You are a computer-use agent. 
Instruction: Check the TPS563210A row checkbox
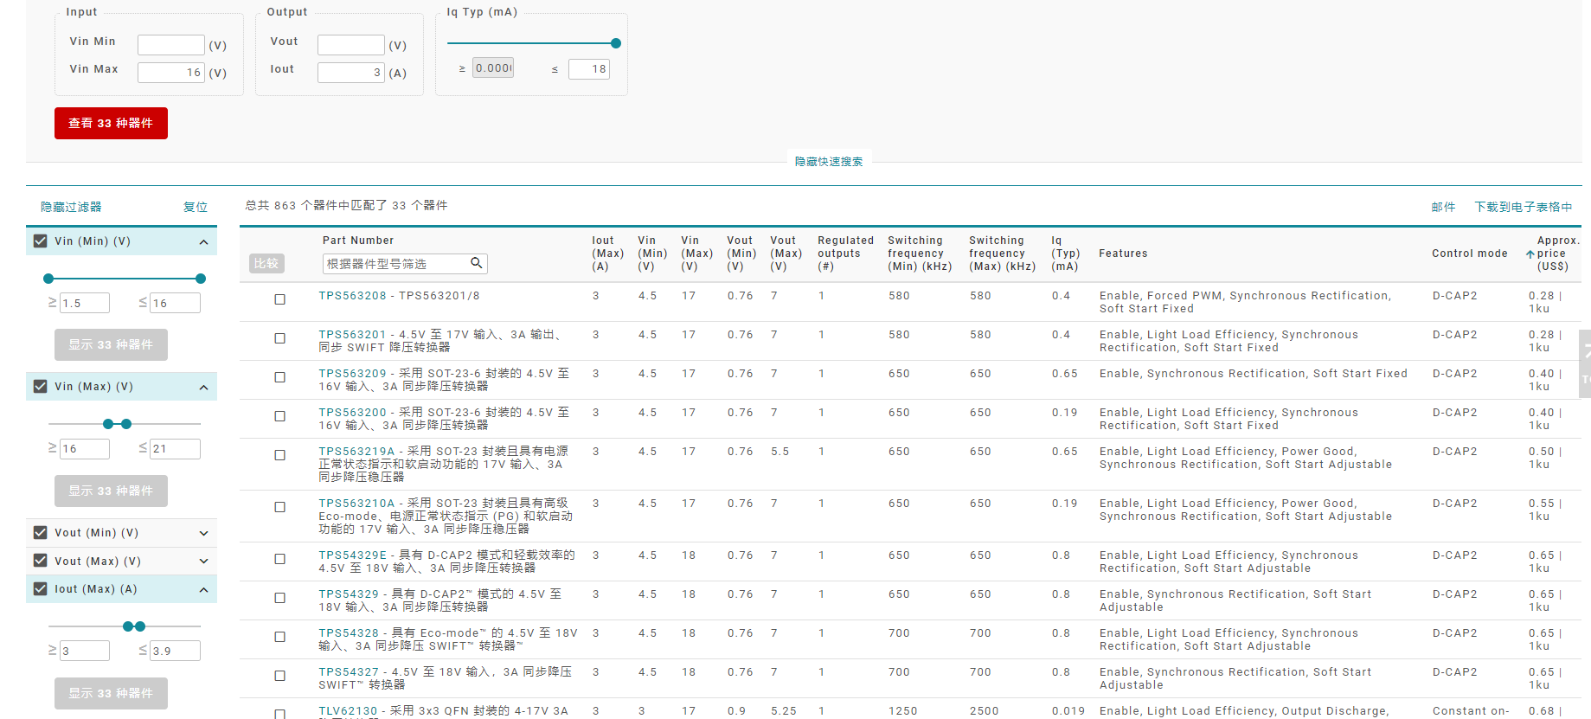(279, 507)
